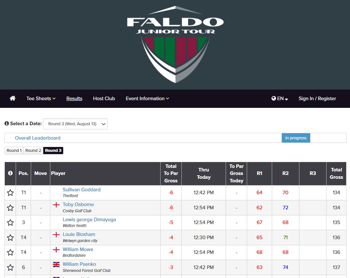Switch to the Round 1 tab
Image resolution: width=350 pixels, height=278 pixels.
[x=14, y=150]
